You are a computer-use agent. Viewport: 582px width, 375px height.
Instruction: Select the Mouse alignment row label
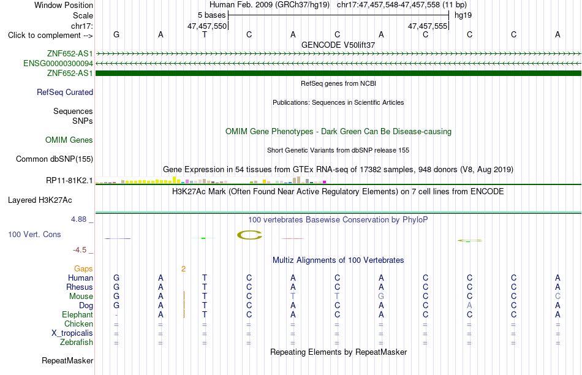81,297
